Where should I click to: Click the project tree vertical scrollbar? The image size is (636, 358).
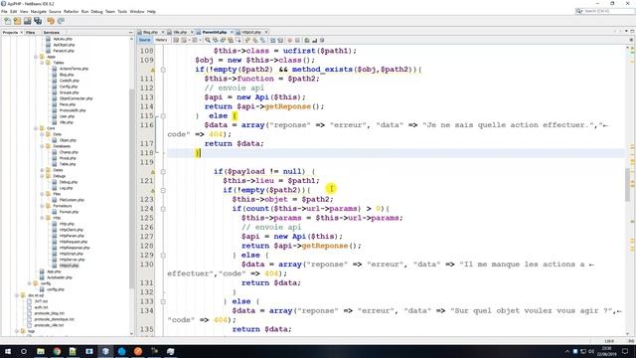132,189
